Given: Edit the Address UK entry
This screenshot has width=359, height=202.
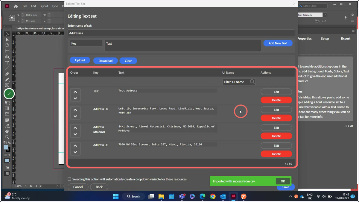Looking at the screenshot, I should click(276, 110).
